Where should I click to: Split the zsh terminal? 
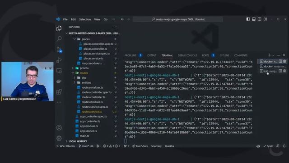coord(280,71)
